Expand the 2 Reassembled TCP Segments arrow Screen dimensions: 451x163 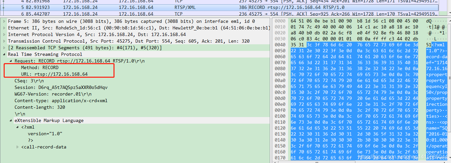[x=4, y=48]
